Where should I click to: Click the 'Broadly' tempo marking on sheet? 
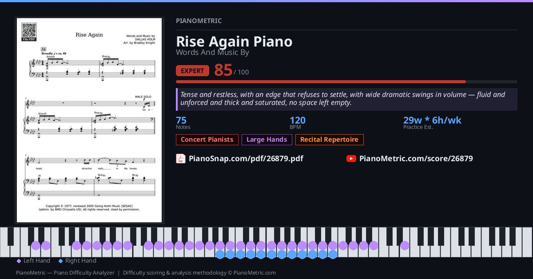[x=54, y=53]
